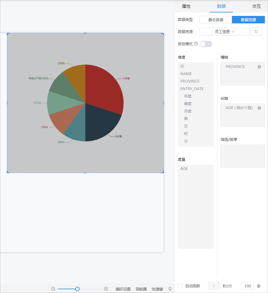
Task: Select the 时 date granularity
Action: tap(186, 133)
